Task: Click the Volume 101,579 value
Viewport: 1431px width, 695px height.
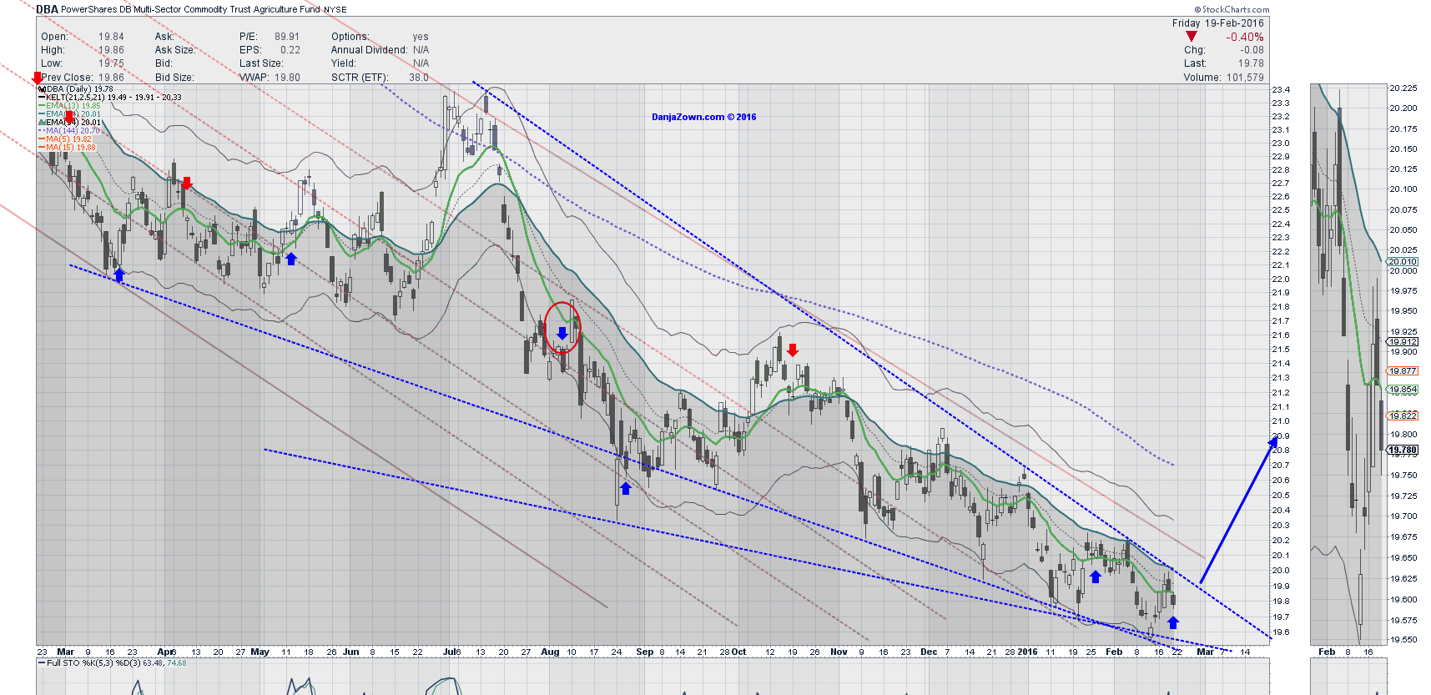Action: click(x=1245, y=78)
